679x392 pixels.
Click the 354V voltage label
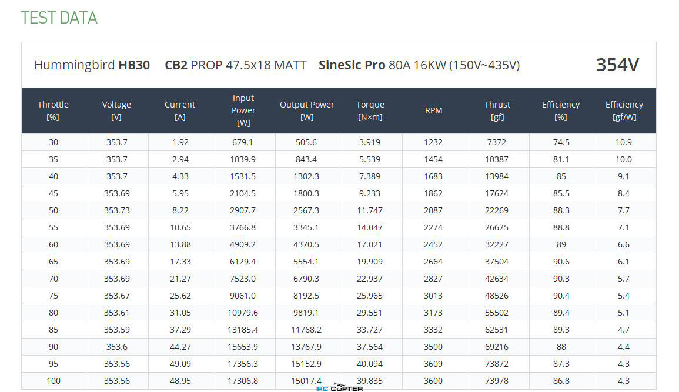click(x=617, y=65)
